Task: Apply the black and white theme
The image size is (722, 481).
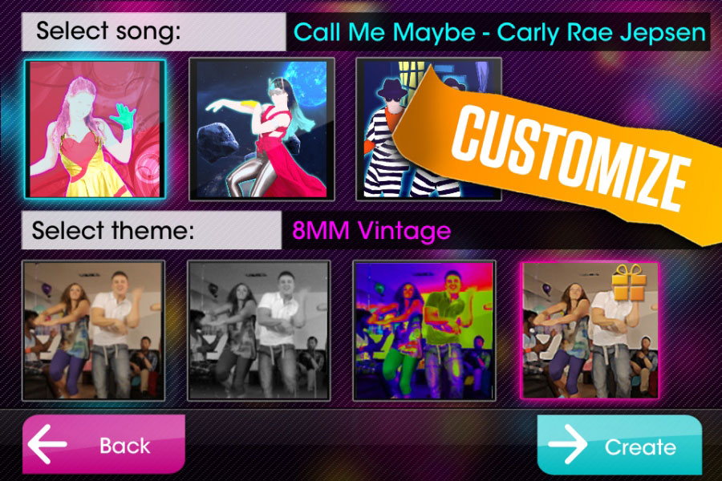Action: [x=259, y=330]
